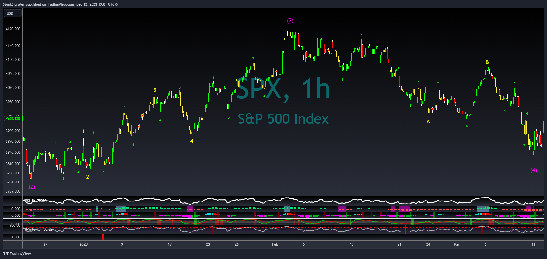Click the 3810.000 price axis label
547x259 pixels.
coord(13,164)
